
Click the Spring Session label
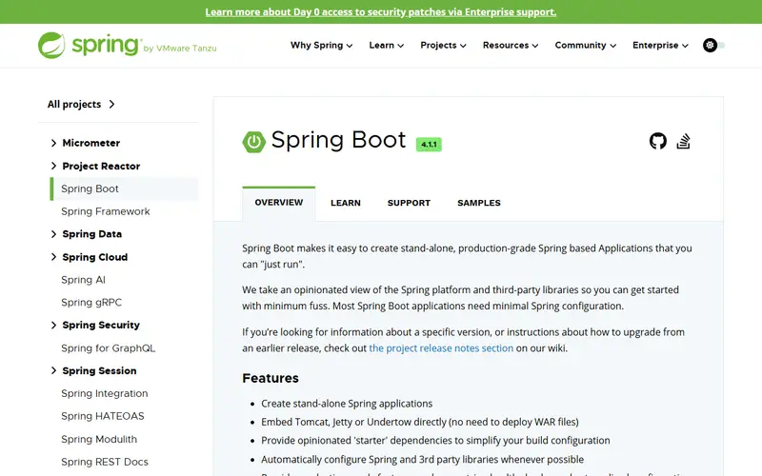99,370
